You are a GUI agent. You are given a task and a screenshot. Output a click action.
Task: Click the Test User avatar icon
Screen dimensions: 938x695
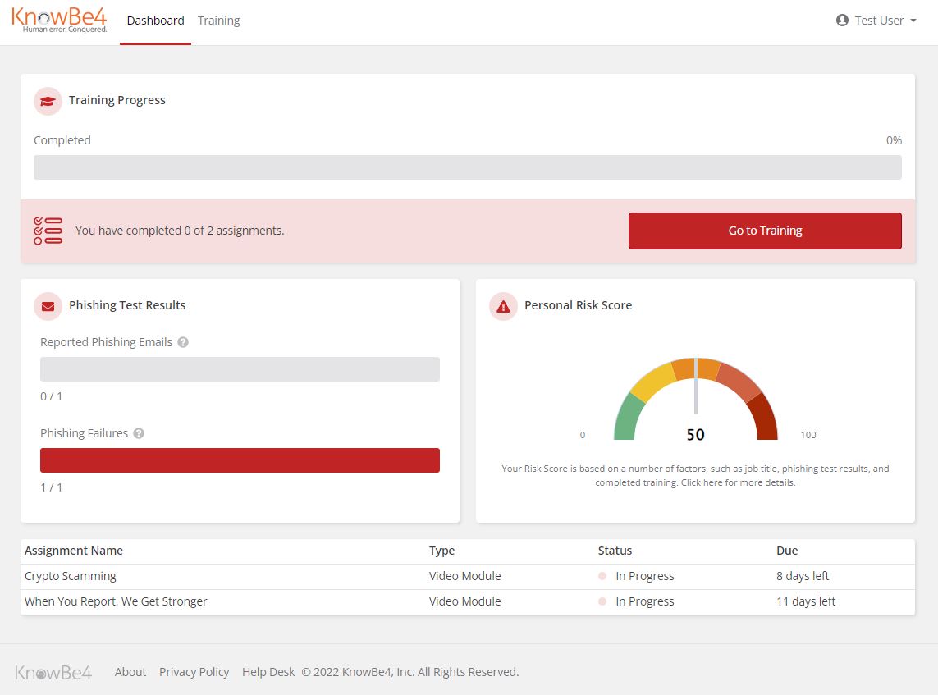(x=842, y=21)
